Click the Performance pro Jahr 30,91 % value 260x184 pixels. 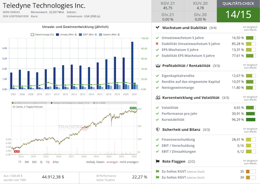[x=238, y=114]
